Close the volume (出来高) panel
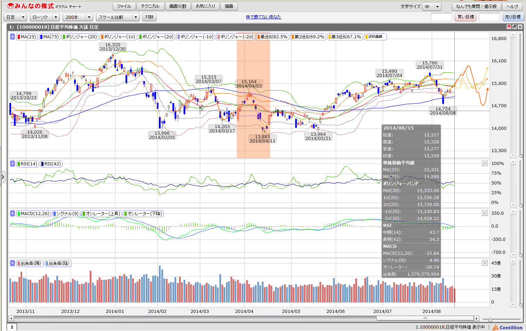This screenshot has height=331, width=526. [484, 263]
